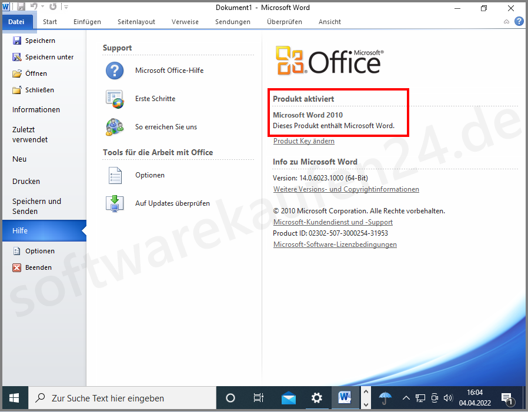Open the Seitenlayout ribbon tab
Screen dimensions: 528x412
pos(136,22)
